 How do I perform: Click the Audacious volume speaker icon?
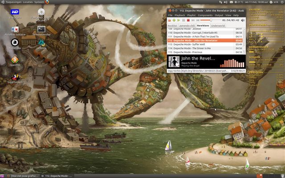pos(243,20)
